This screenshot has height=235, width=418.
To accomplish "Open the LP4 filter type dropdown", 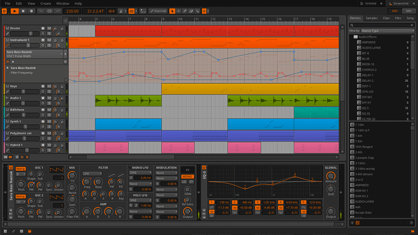I will point(92,174).
